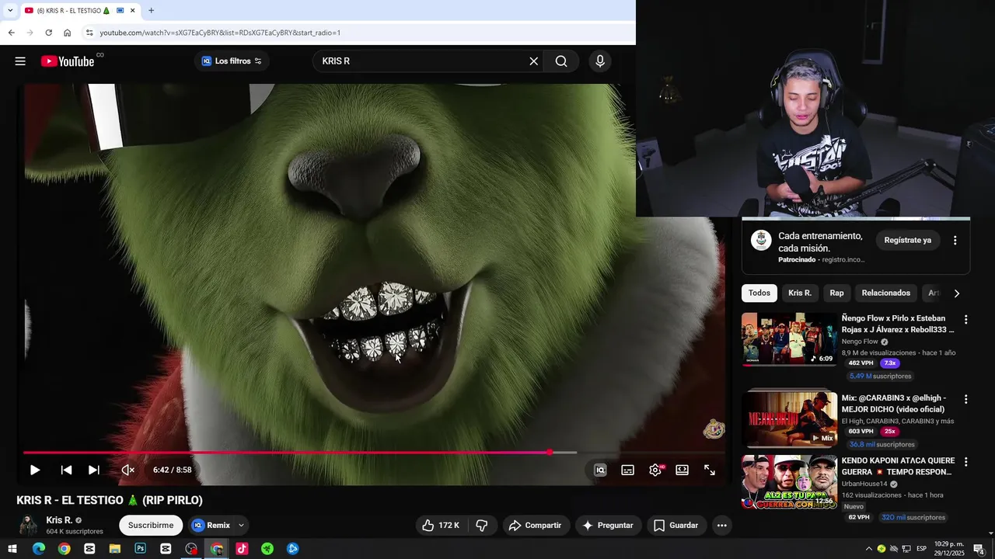Viewport: 995px width, 559px height.
Task: Go back in Chrome
Action: point(11,33)
